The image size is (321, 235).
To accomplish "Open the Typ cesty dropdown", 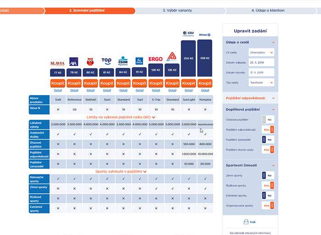I will point(261,83).
